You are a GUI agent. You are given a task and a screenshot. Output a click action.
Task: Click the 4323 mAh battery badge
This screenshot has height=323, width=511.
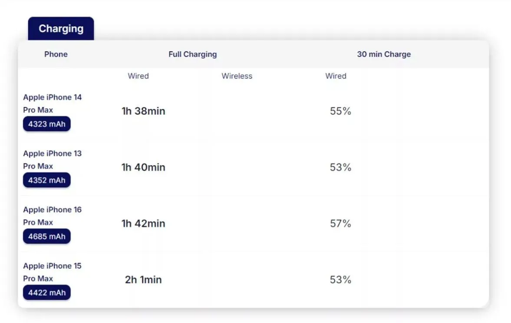tap(47, 124)
